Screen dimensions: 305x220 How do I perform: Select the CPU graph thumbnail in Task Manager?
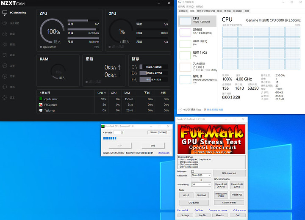click(x=185, y=21)
